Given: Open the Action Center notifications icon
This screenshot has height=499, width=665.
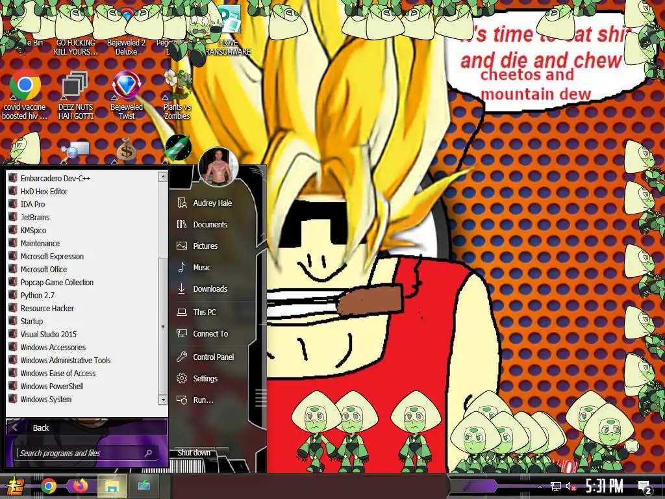Looking at the screenshot, I should pos(644,487).
